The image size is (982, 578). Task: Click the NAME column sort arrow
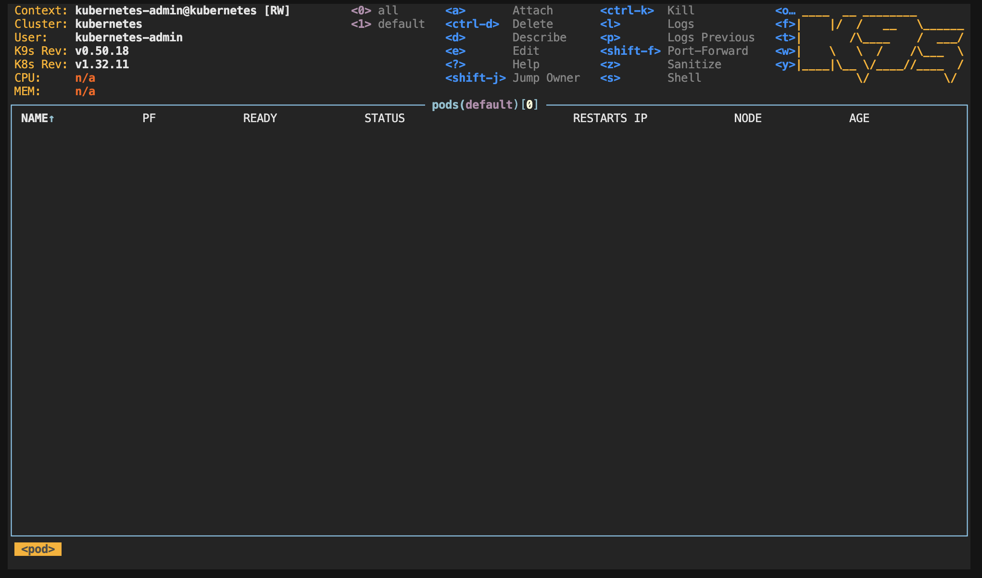point(51,119)
